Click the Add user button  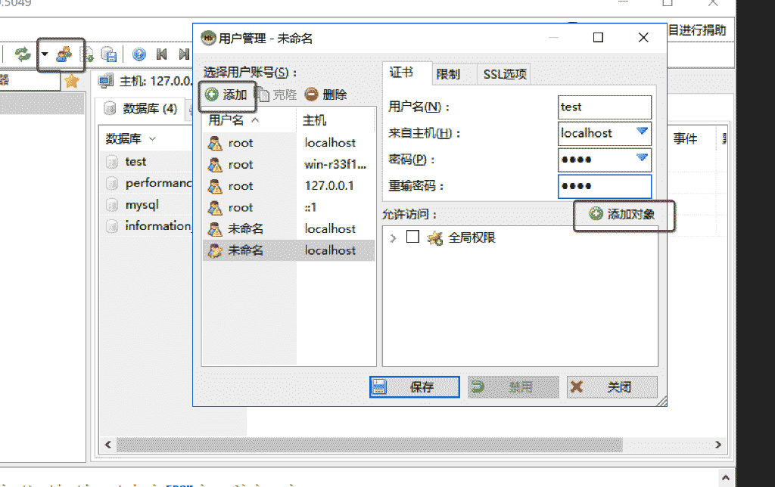226,95
